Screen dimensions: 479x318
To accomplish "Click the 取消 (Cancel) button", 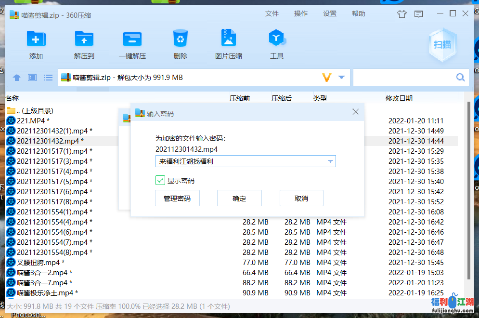I will (301, 198).
